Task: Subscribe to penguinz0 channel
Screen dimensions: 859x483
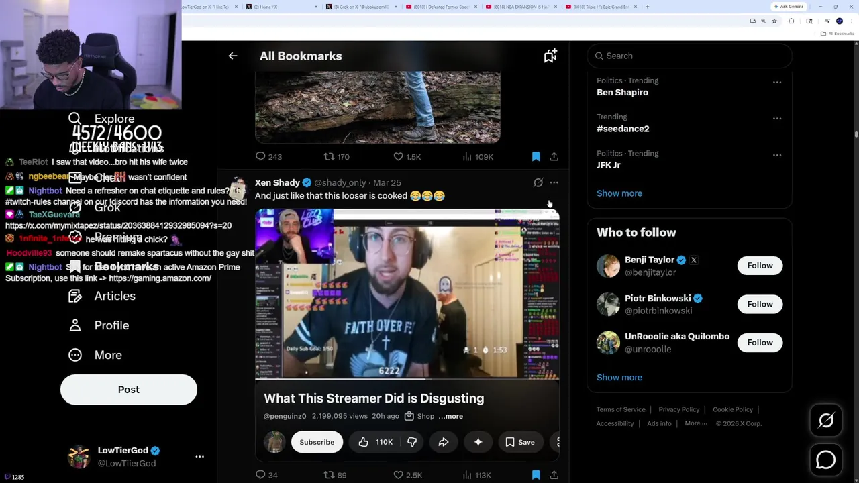Action: [317, 442]
